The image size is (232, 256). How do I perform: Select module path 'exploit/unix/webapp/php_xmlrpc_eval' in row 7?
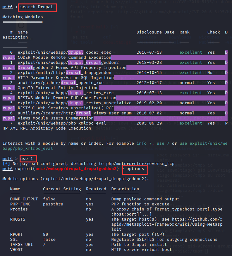[x=62, y=123]
